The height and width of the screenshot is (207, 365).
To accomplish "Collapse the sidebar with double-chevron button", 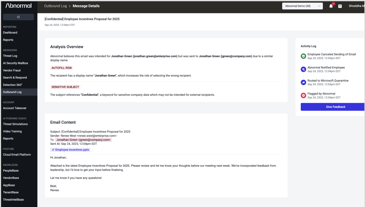I will click(18, 17).
